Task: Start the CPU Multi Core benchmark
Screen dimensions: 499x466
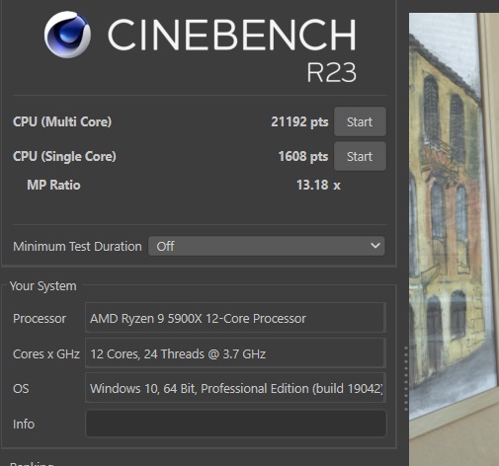Action: (x=360, y=121)
